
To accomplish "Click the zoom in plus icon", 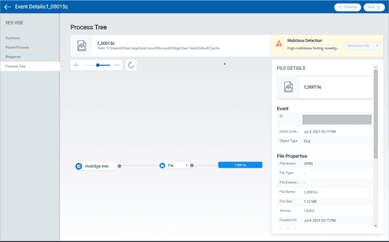I will [x=76, y=65].
